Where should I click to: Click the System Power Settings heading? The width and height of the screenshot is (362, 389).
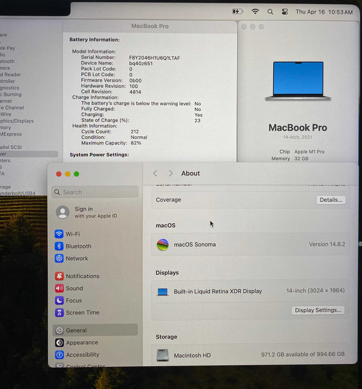click(99, 154)
